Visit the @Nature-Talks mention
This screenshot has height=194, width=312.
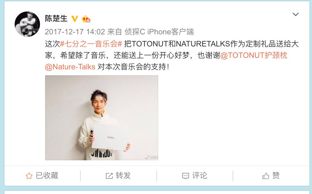point(70,67)
